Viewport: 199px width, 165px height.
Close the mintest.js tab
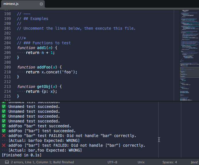[41, 4]
